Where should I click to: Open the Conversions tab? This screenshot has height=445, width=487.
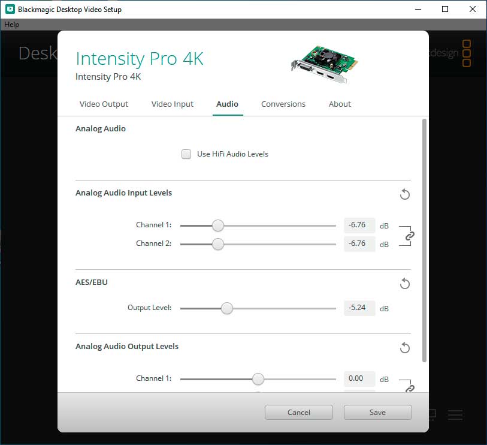(283, 104)
